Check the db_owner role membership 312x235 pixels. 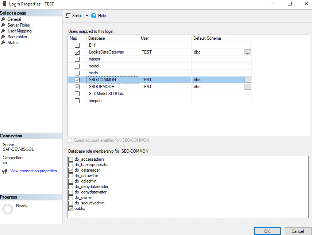click(x=71, y=197)
